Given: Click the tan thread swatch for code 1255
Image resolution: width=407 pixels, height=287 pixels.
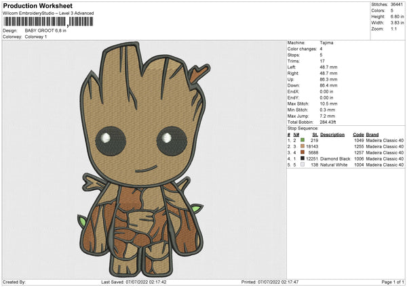Looking at the screenshot, I should point(303,146).
